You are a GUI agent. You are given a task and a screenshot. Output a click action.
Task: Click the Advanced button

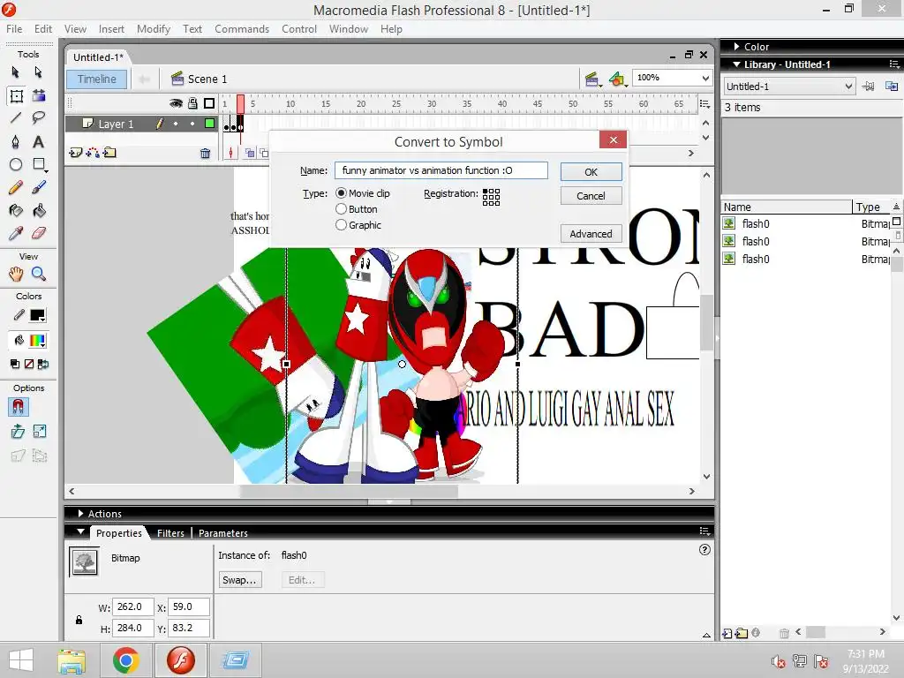pyautogui.click(x=591, y=233)
